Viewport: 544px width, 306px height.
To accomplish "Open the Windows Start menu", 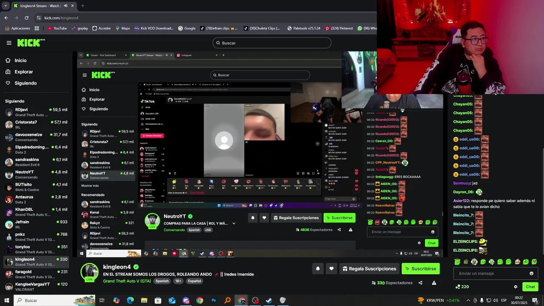I will [x=6, y=300].
